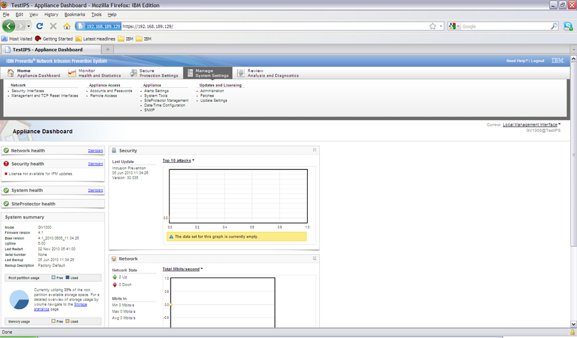Open the Storage statistics link

[61, 307]
